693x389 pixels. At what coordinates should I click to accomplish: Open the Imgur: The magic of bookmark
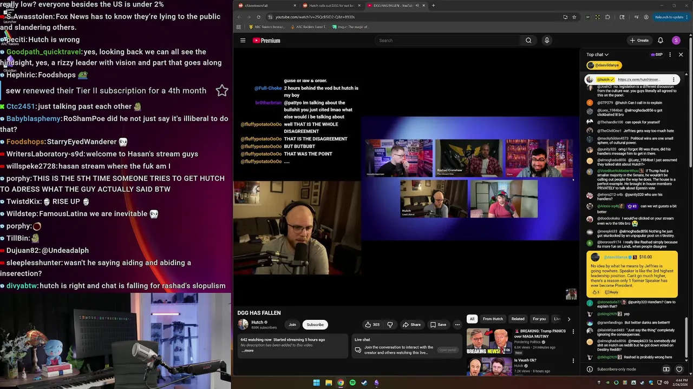(x=351, y=26)
